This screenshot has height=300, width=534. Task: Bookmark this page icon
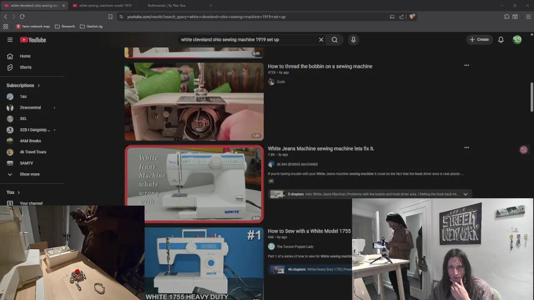point(110,17)
